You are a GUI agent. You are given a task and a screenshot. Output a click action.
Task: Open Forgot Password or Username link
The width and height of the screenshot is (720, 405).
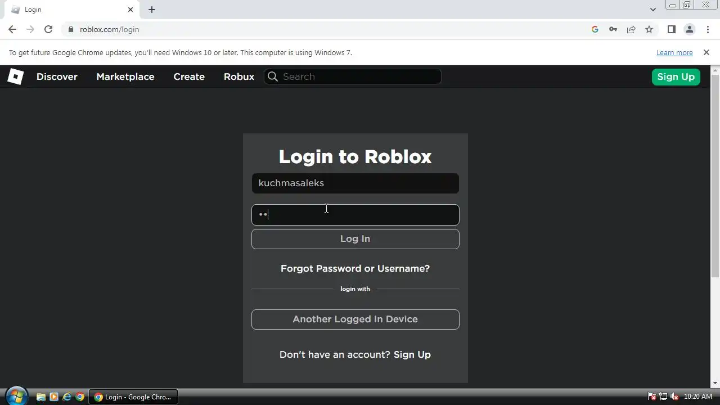coord(355,268)
